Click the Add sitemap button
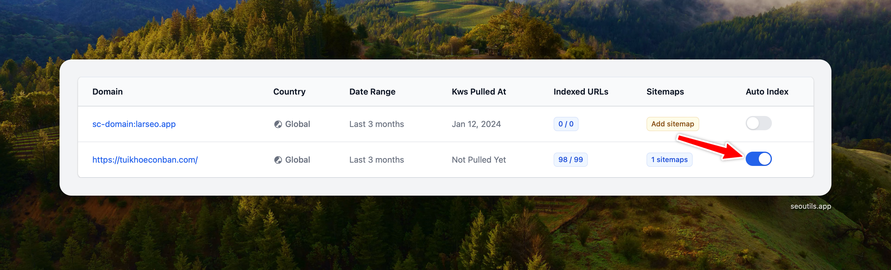 point(672,124)
